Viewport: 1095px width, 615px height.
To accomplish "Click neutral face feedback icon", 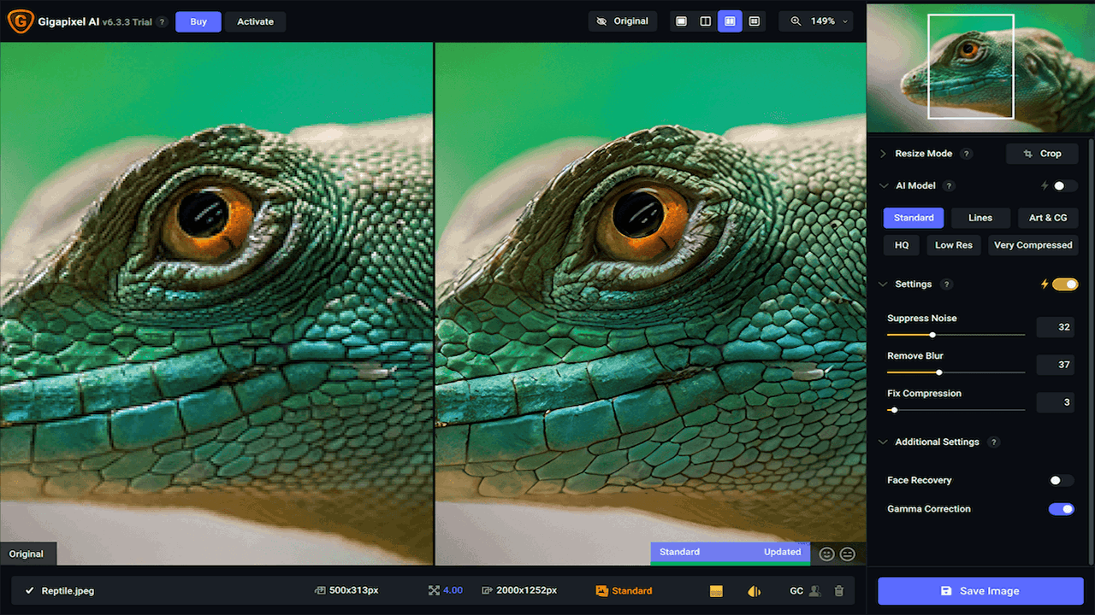I will point(848,554).
